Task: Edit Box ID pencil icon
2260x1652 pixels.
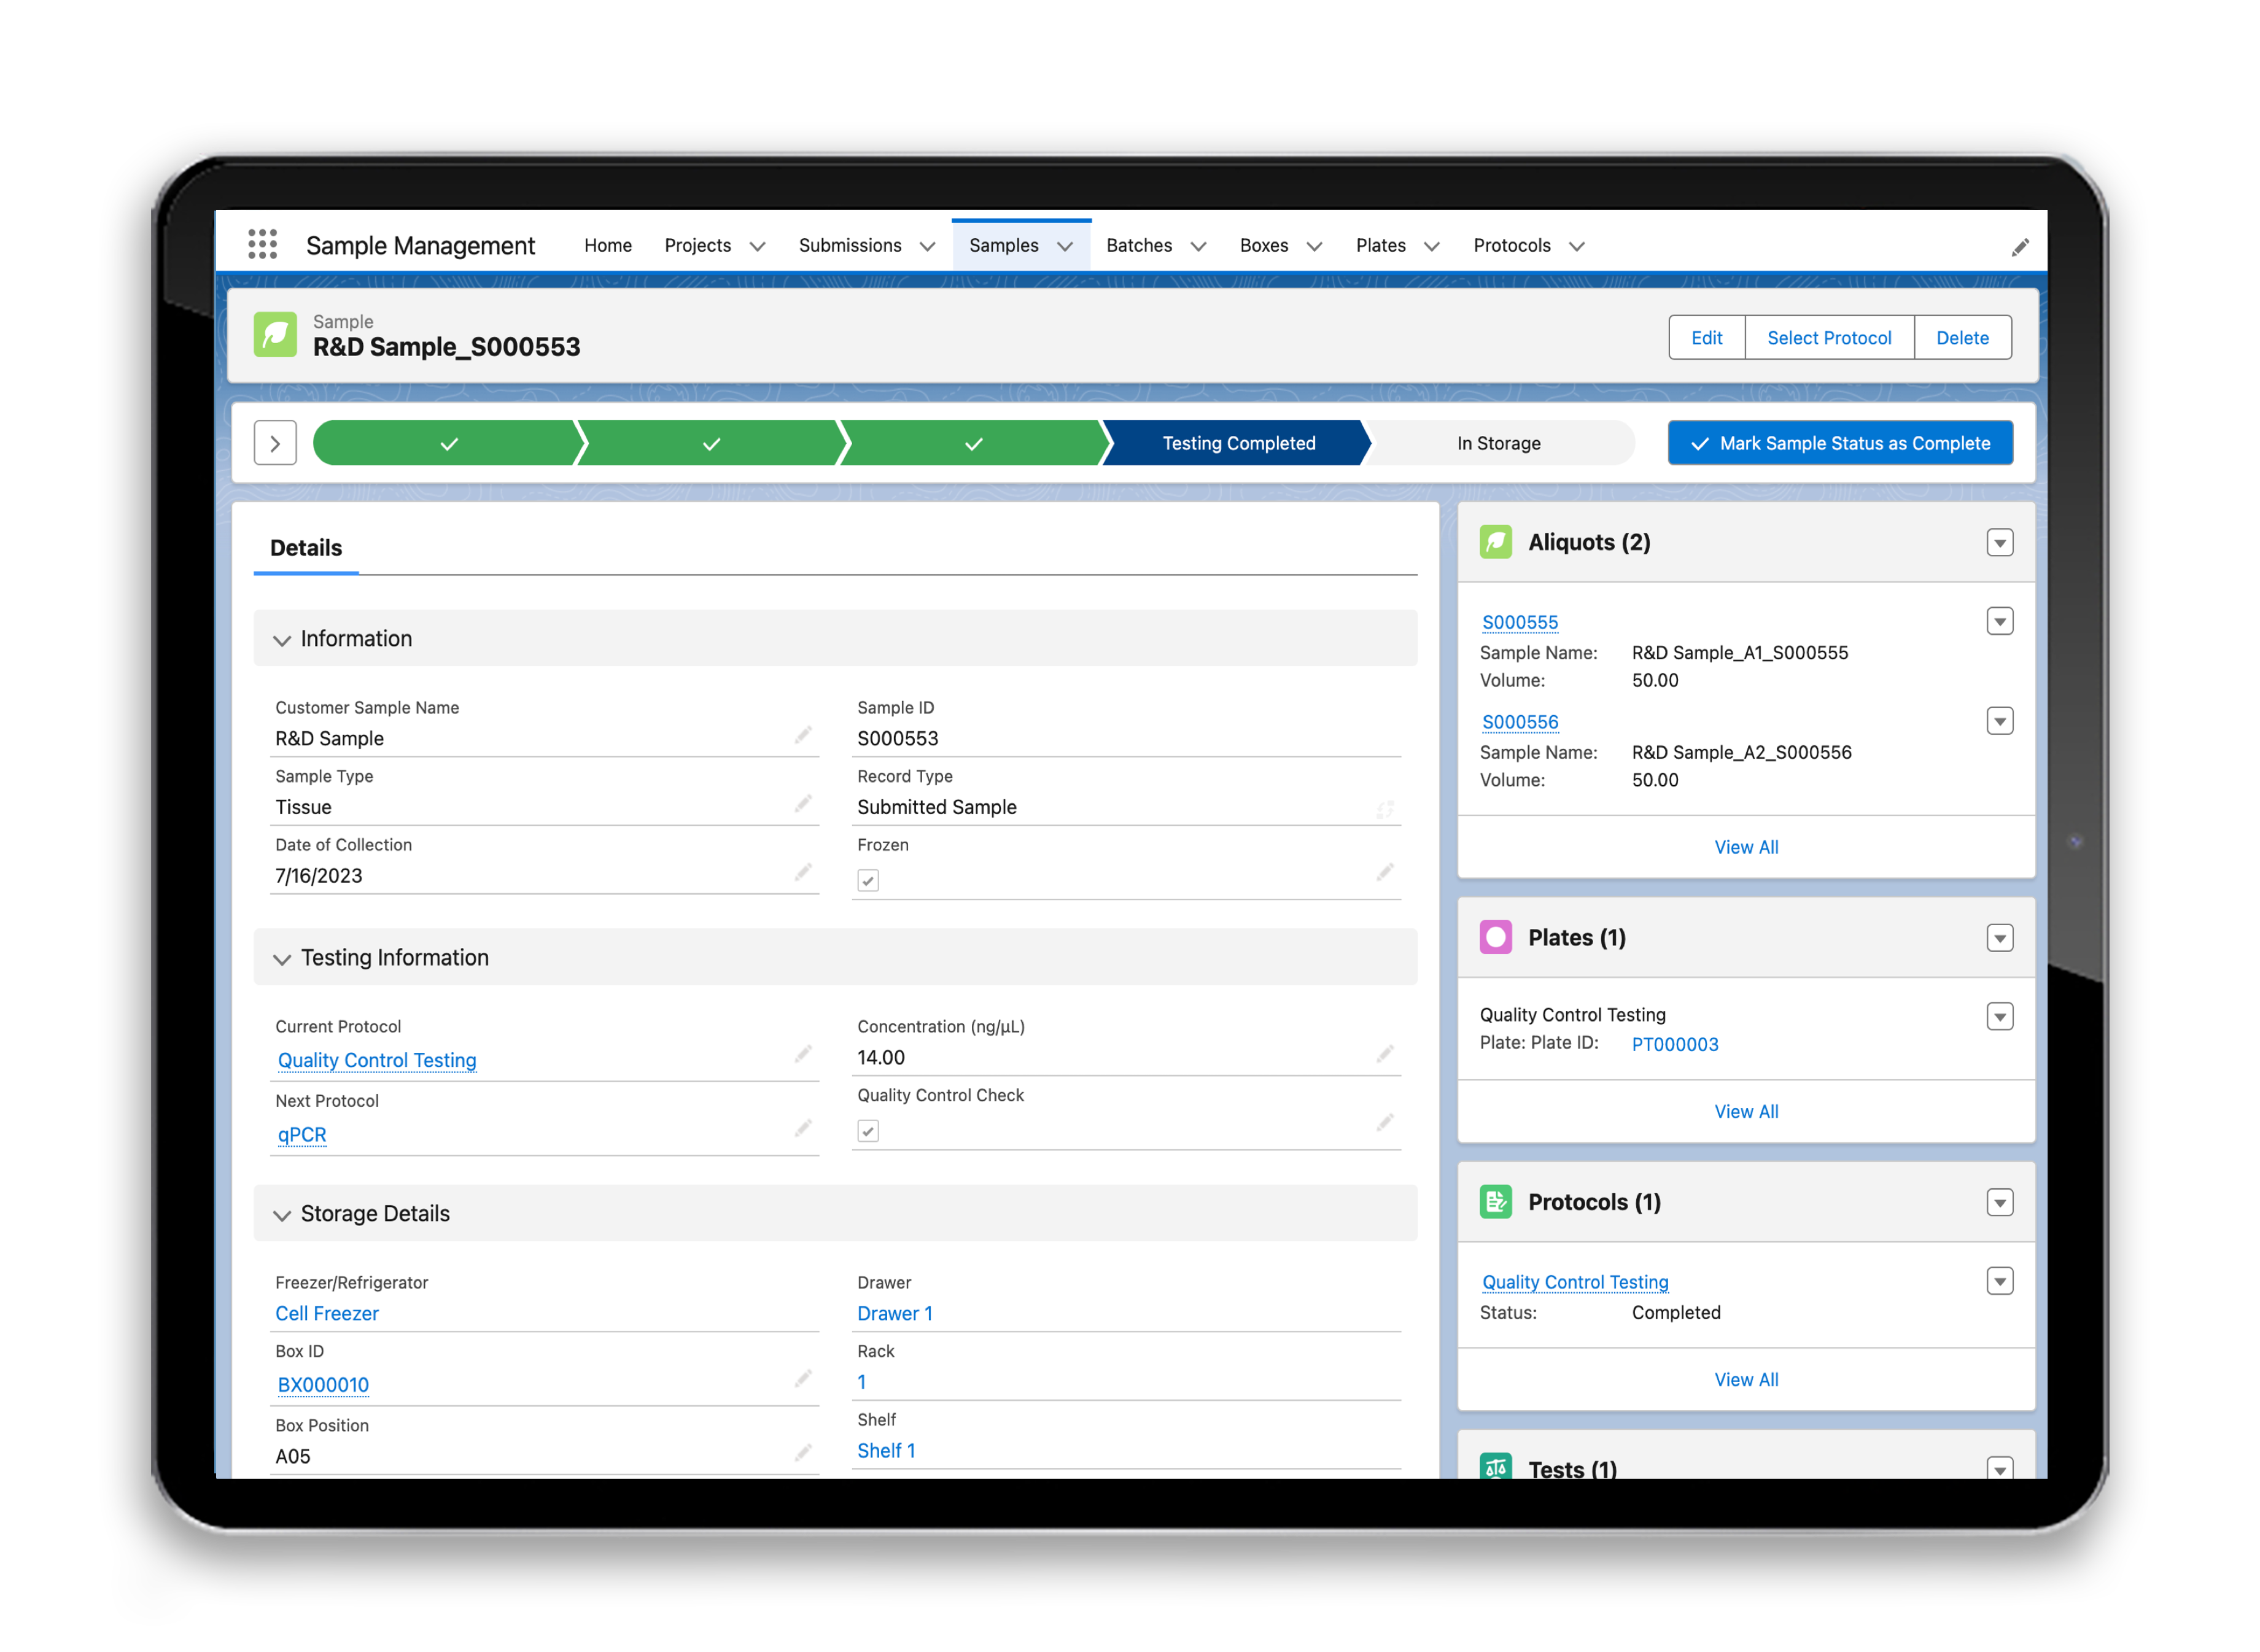Action: point(803,1379)
